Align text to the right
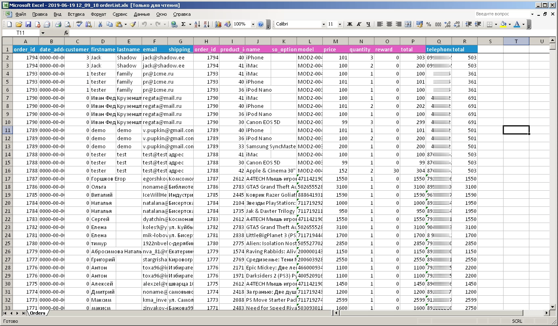 (x=399, y=24)
